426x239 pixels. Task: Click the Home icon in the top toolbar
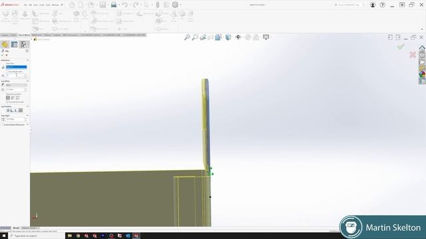pyautogui.click(x=72, y=5)
